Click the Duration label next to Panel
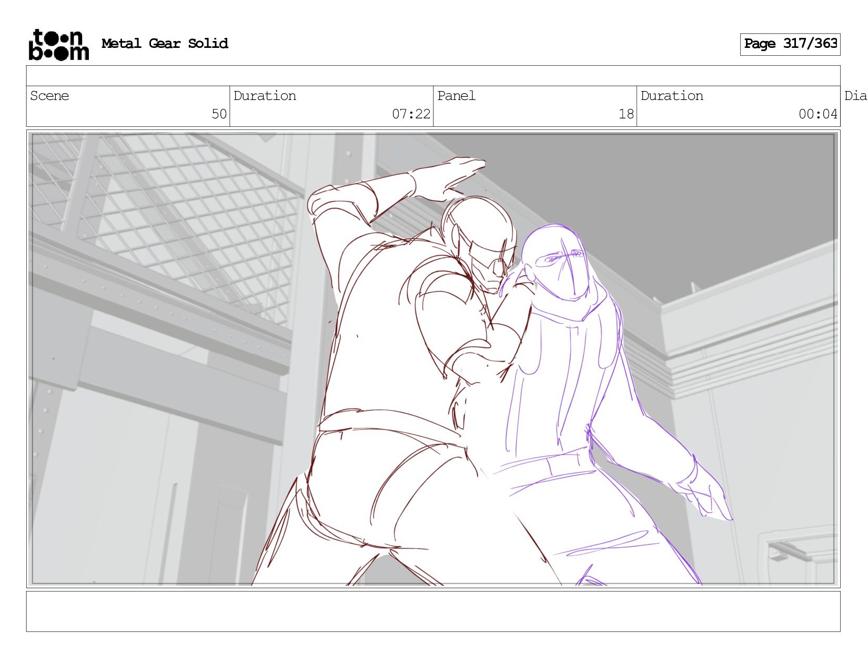 tap(672, 96)
